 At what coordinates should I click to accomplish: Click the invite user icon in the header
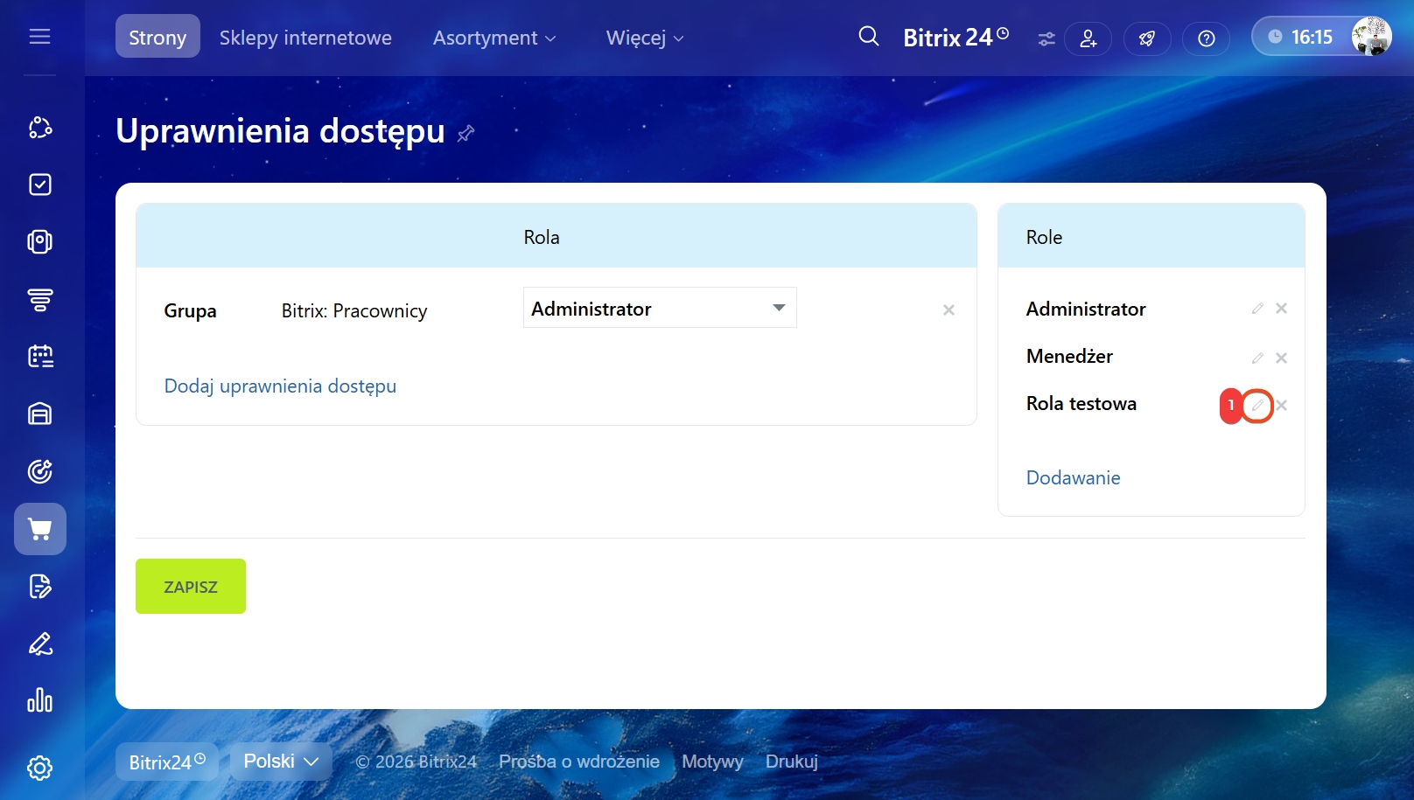click(1088, 38)
